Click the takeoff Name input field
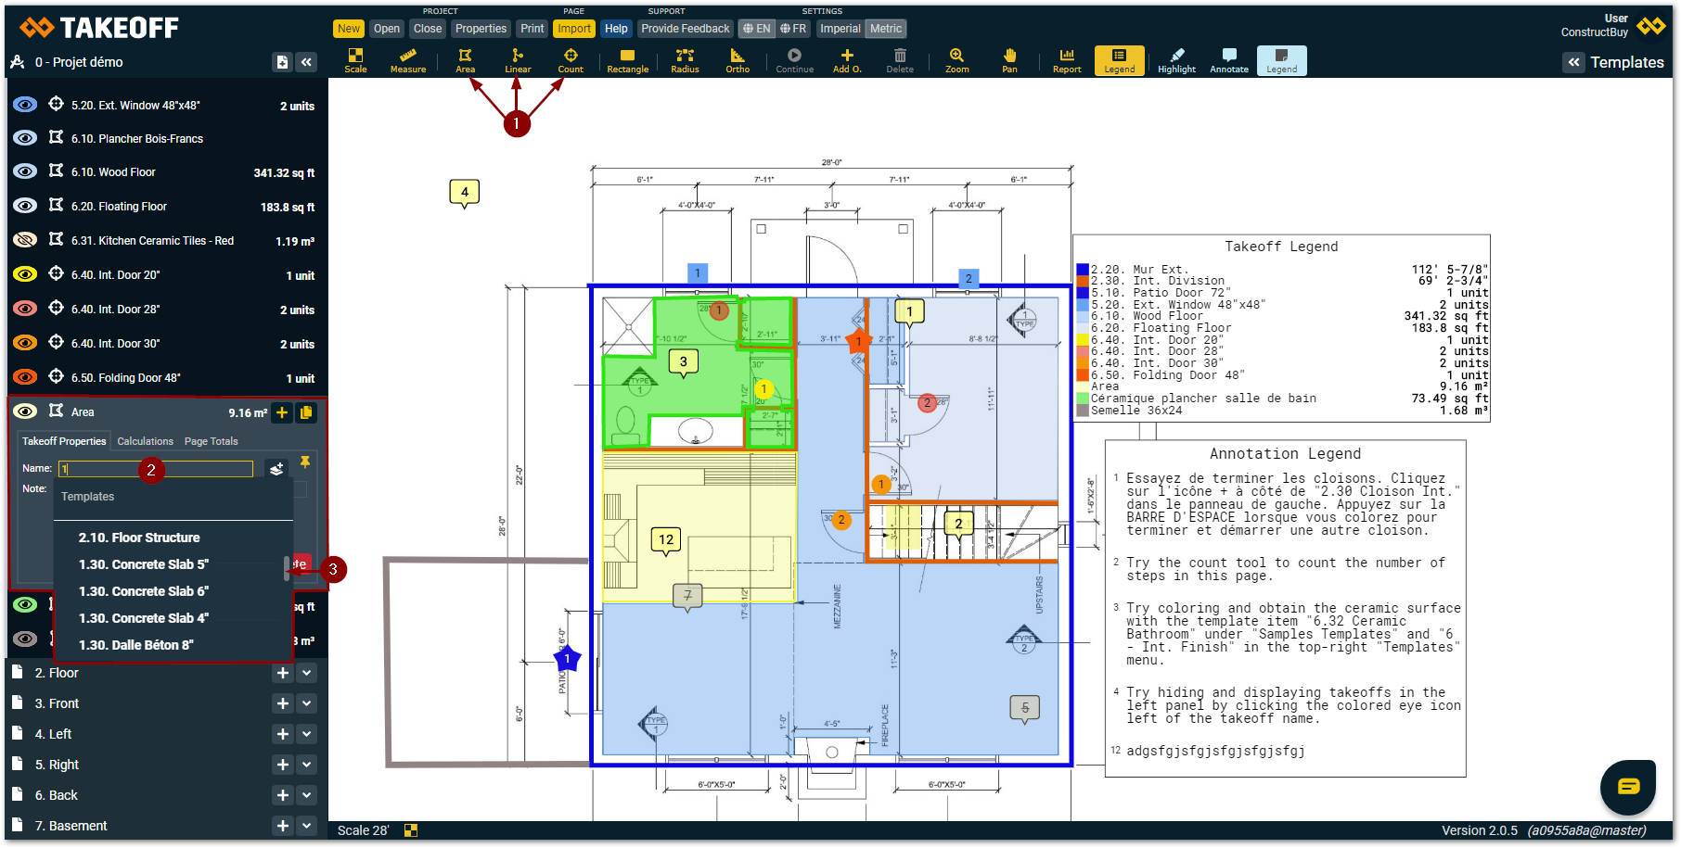1681x848 pixels. (x=156, y=469)
